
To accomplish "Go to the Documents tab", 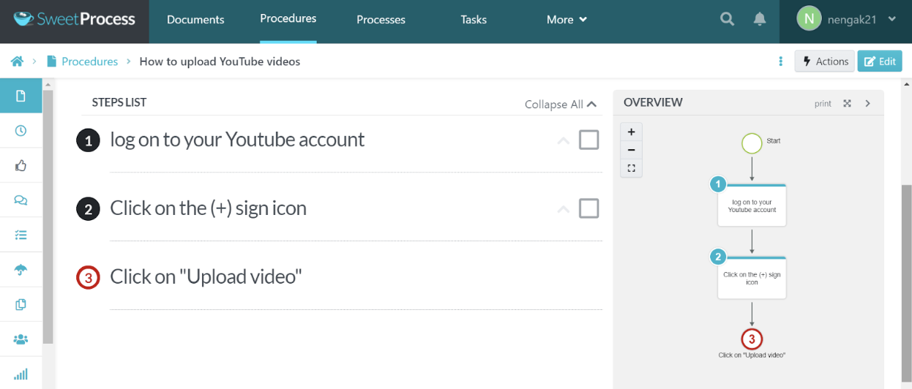I will click(x=195, y=20).
